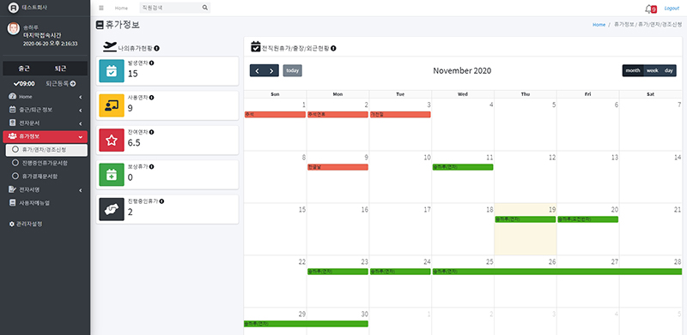The image size is (687, 335).
Task: Select the 휴가결재문서함 submenu radio item
Action: 46,176
